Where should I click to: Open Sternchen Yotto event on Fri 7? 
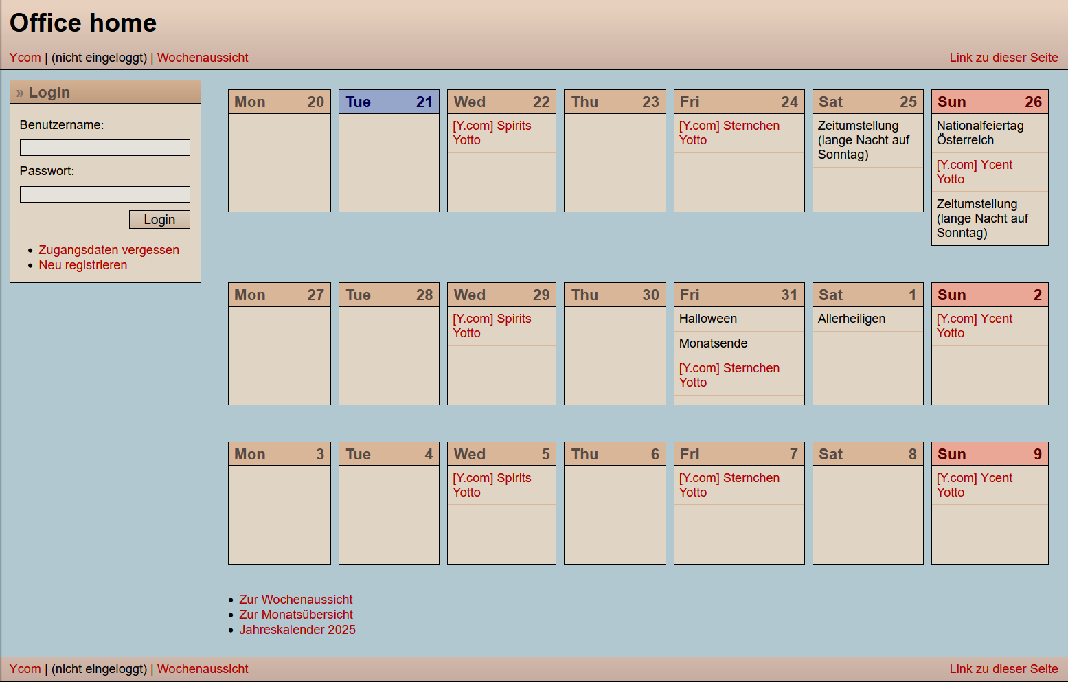pyautogui.click(x=729, y=485)
